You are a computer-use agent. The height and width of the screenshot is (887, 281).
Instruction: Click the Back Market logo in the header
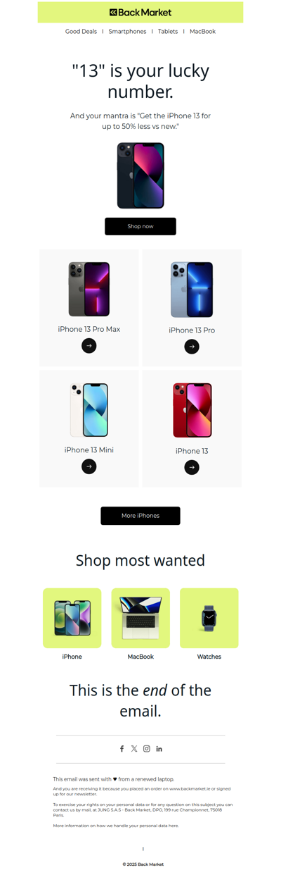click(140, 12)
